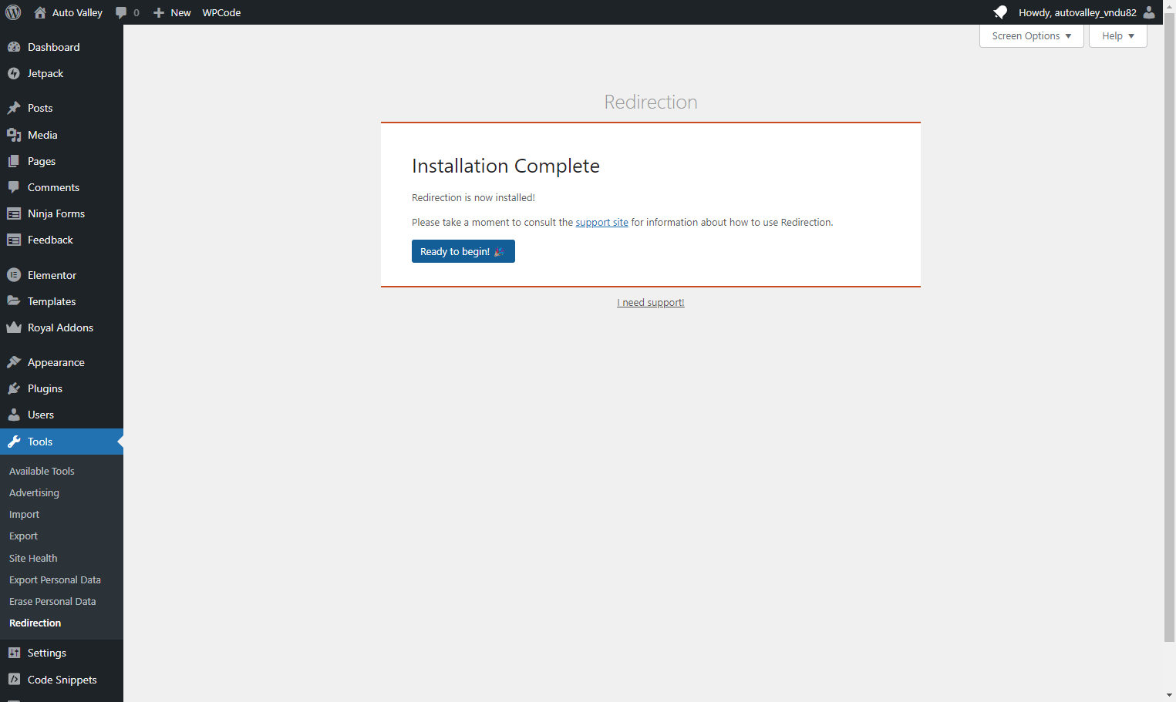Expand the Help dropdown
This screenshot has width=1176, height=702.
click(1118, 36)
